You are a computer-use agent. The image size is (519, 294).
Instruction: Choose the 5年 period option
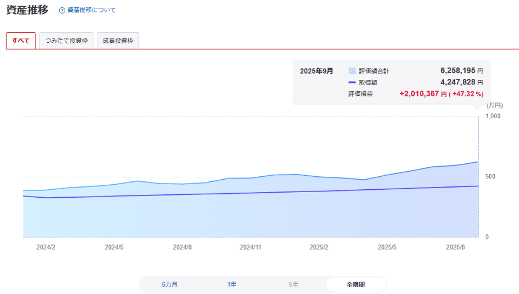click(x=294, y=284)
